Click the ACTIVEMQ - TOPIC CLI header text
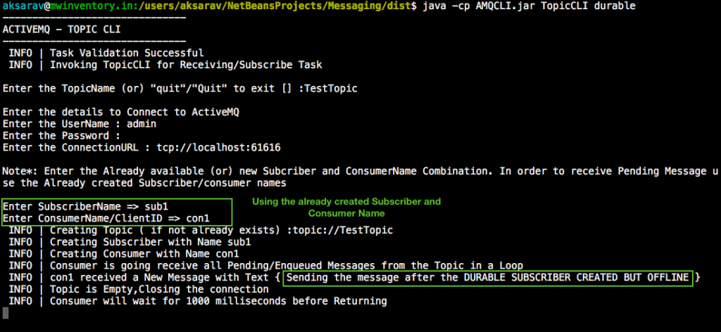 click(x=62, y=30)
